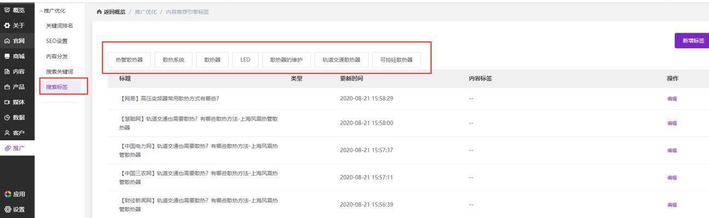
Task: Open the 商城 shop icon entry
Action: pyautogui.click(x=7, y=56)
